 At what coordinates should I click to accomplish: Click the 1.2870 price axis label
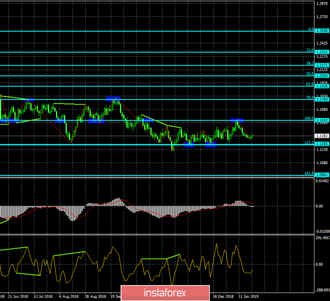coord(322,3)
